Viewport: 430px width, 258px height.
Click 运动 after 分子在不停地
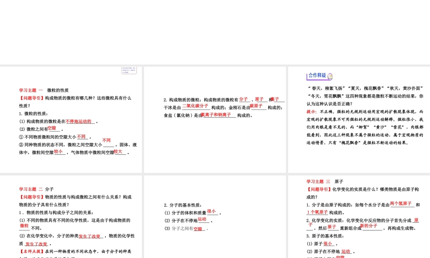click(202, 219)
